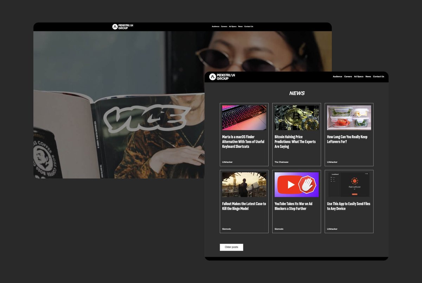Open Contact Us in the front News window nav

(378, 76)
